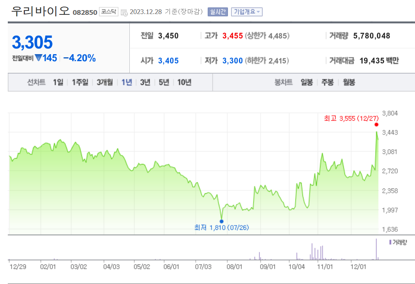Image resolution: width=415 pixels, height=284 pixels.
Task: Click the current price 3,305
Action: pyautogui.click(x=32, y=42)
